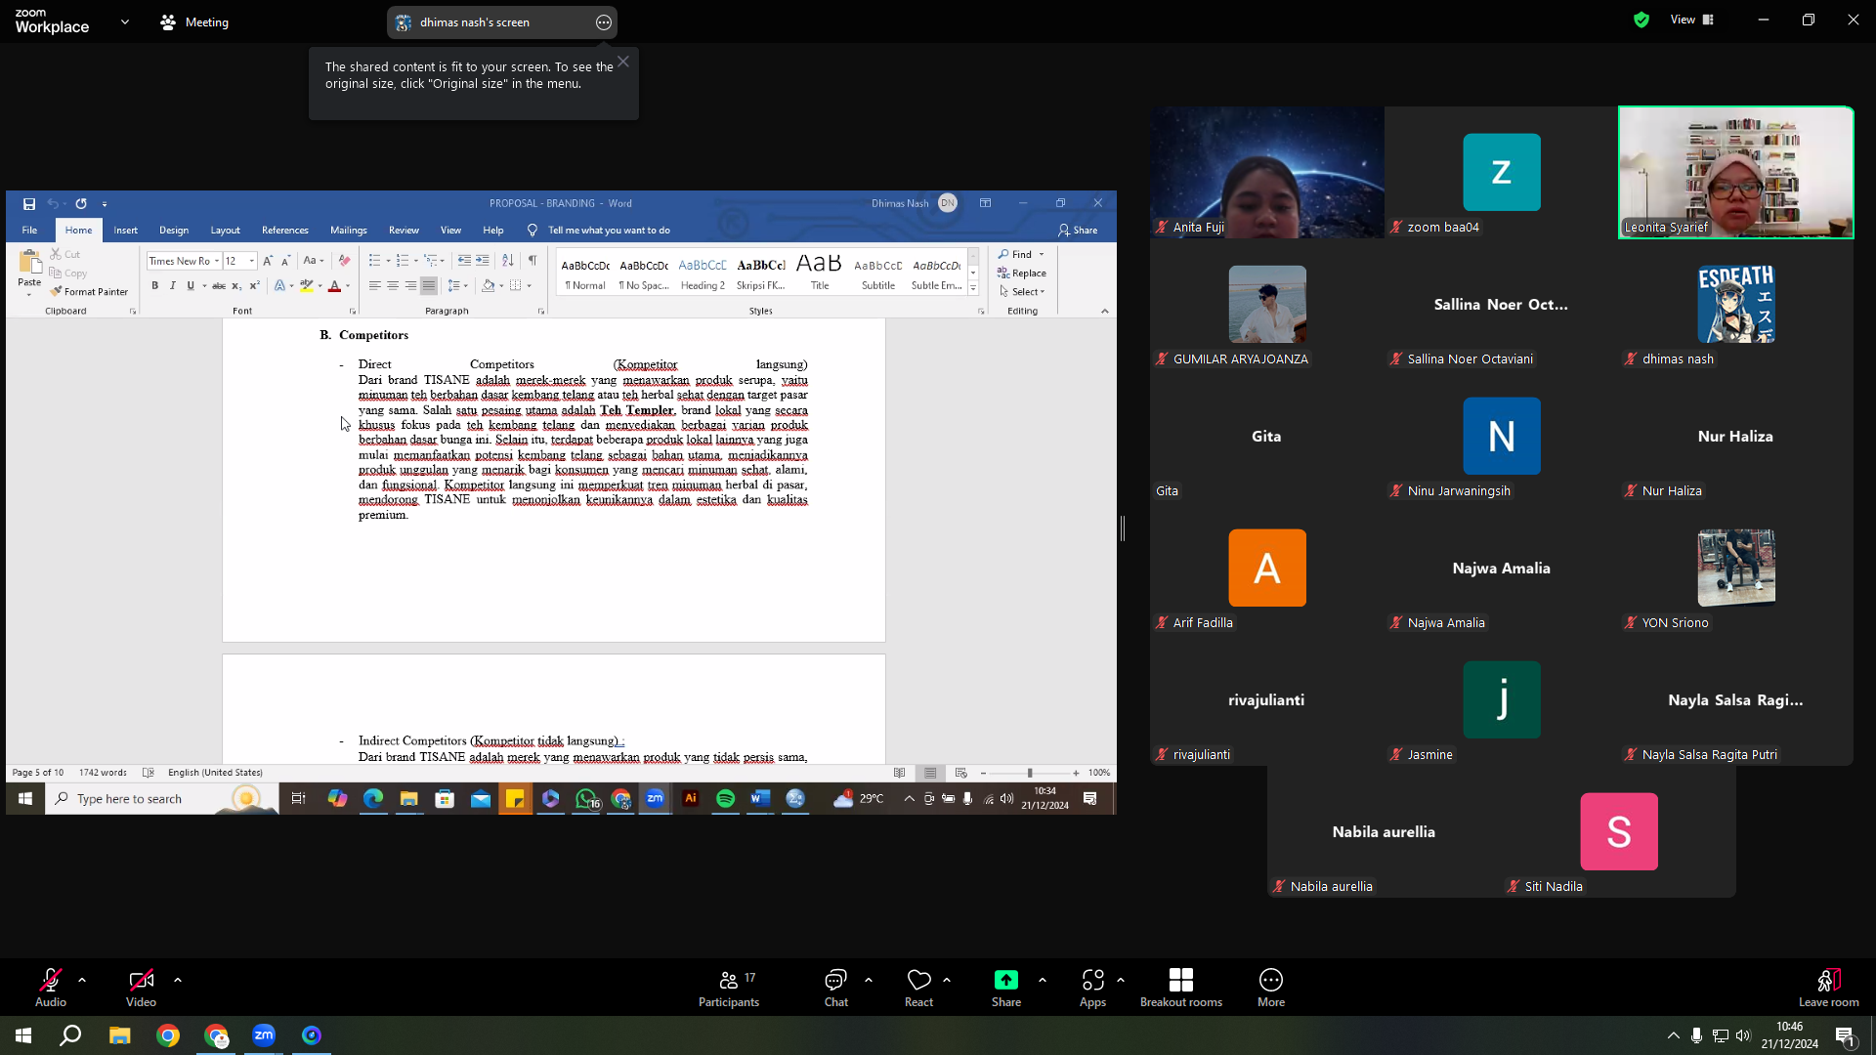Open the Zoom Chat panel
Viewport: 1876px width, 1055px height.
pos(836,987)
